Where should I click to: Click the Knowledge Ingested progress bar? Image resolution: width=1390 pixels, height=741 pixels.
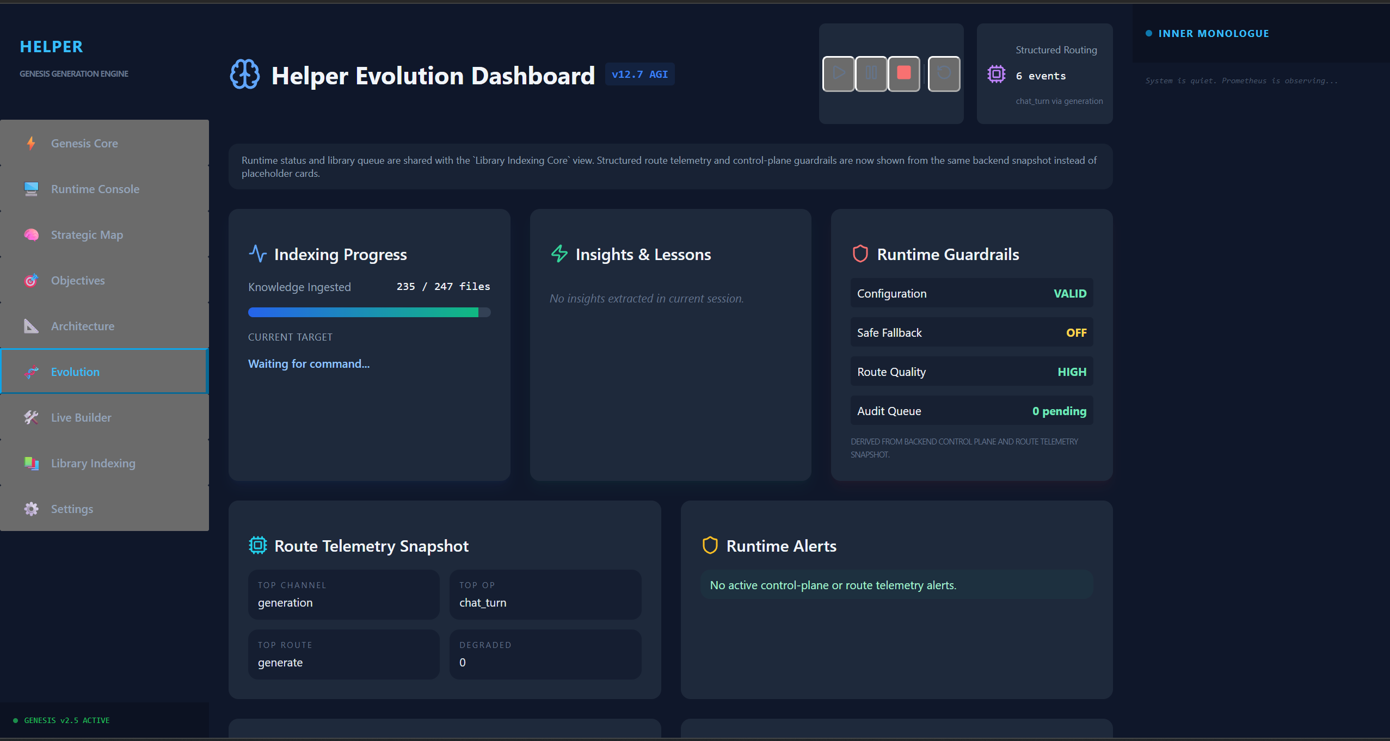[x=369, y=312]
